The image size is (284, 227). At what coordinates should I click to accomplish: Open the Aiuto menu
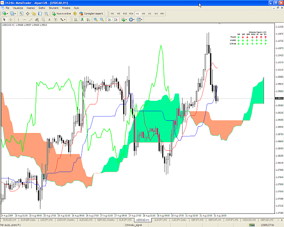tap(76, 8)
